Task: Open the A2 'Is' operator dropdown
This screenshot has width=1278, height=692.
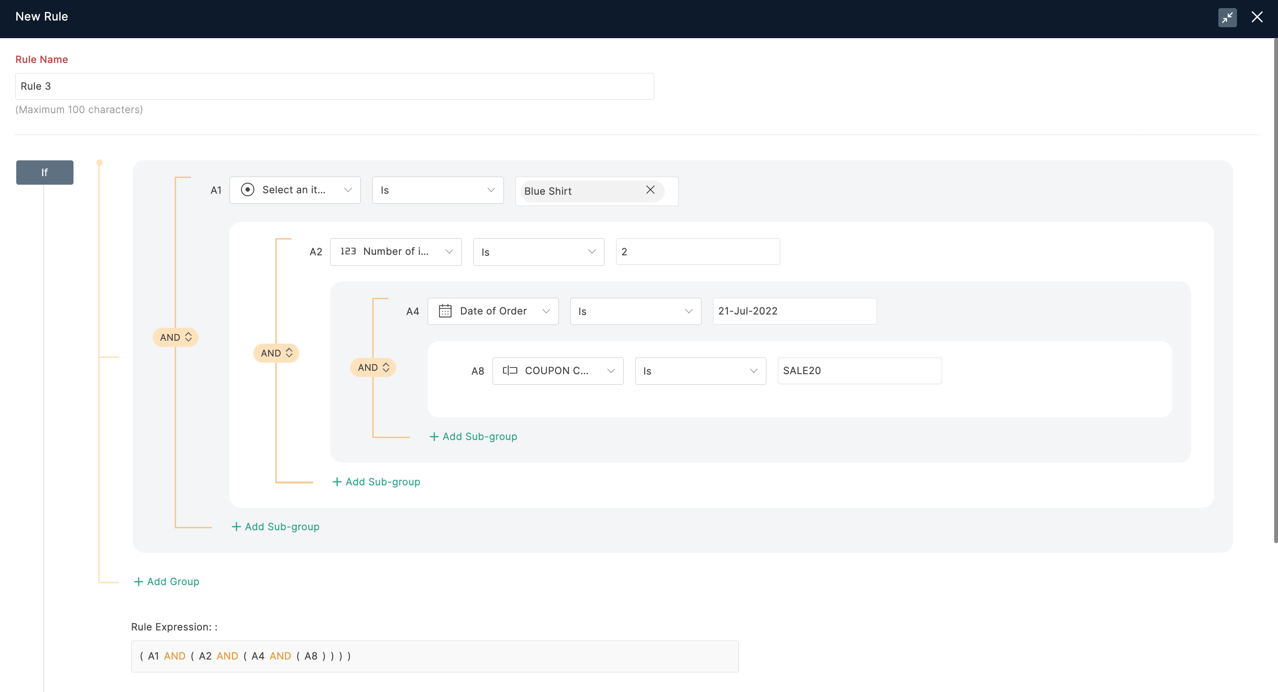Action: [538, 252]
